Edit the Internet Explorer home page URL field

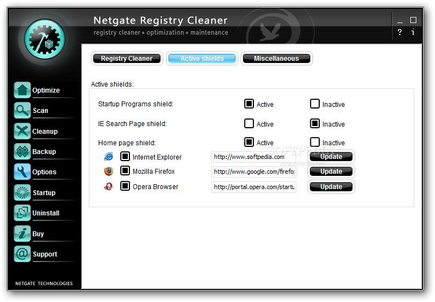point(253,157)
